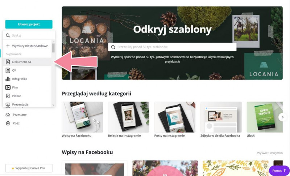
Task: Open Przesłane cloud upload icon
Action: click(x=8, y=115)
